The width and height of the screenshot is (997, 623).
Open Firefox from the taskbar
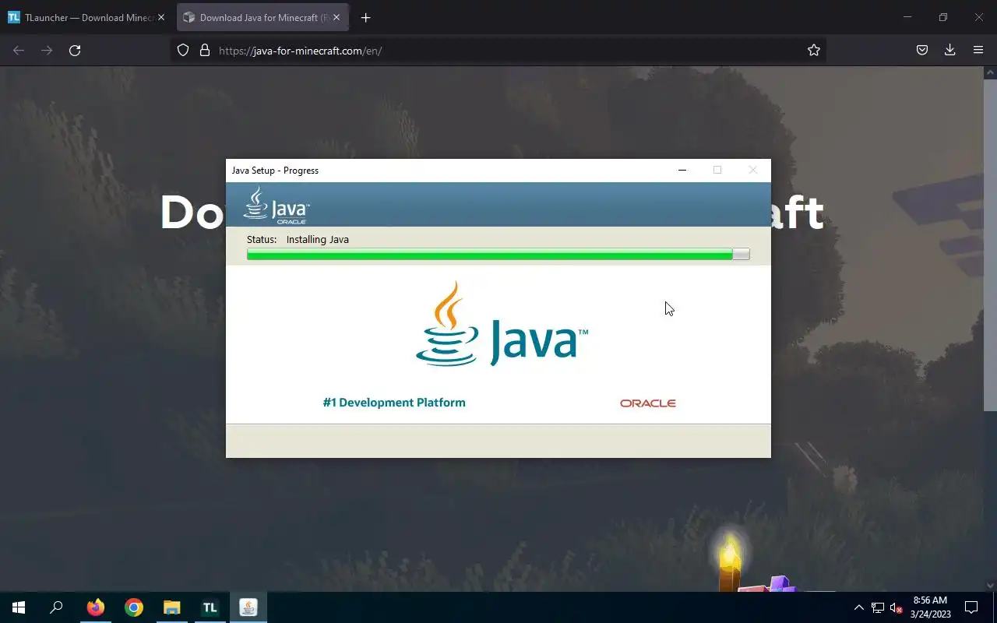(x=95, y=607)
